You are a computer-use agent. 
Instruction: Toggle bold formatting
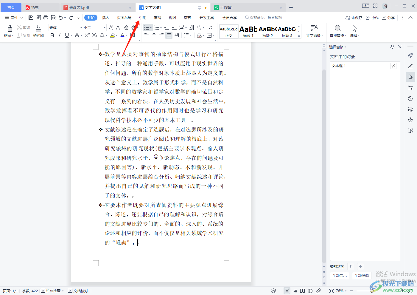52,35
